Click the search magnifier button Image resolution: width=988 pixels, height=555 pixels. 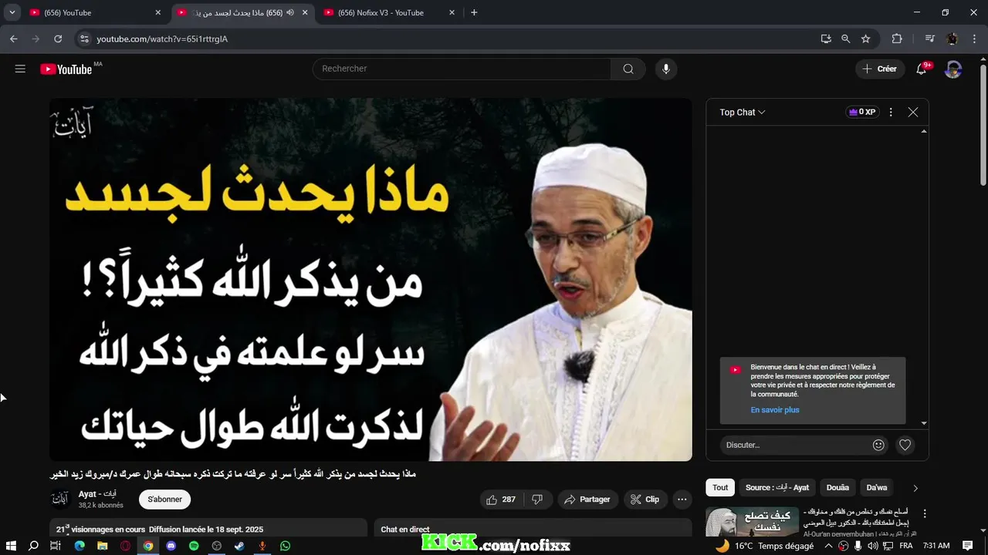coord(628,69)
